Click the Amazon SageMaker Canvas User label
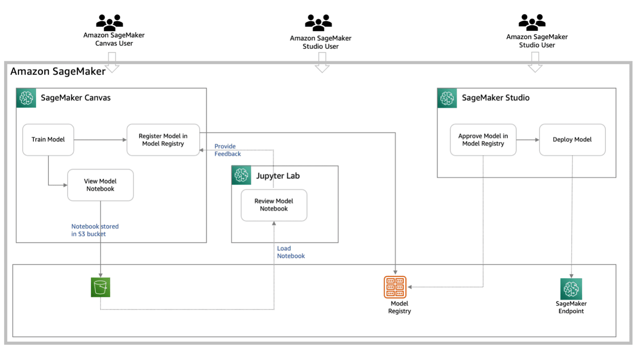The width and height of the screenshot is (638, 350). (x=114, y=39)
